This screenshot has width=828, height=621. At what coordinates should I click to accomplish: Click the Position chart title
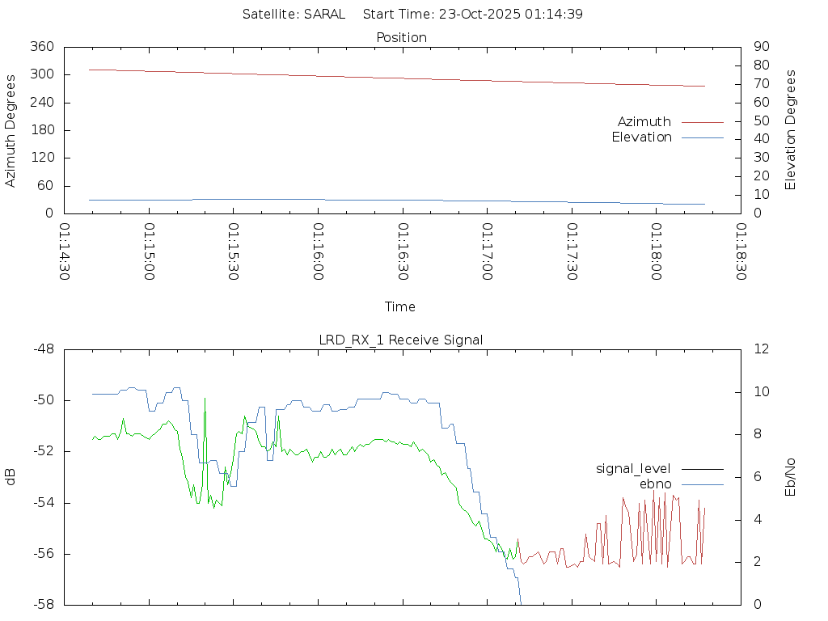pos(402,38)
